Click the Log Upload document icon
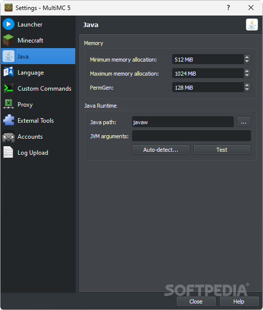This screenshot has width=263, height=310. [x=9, y=152]
